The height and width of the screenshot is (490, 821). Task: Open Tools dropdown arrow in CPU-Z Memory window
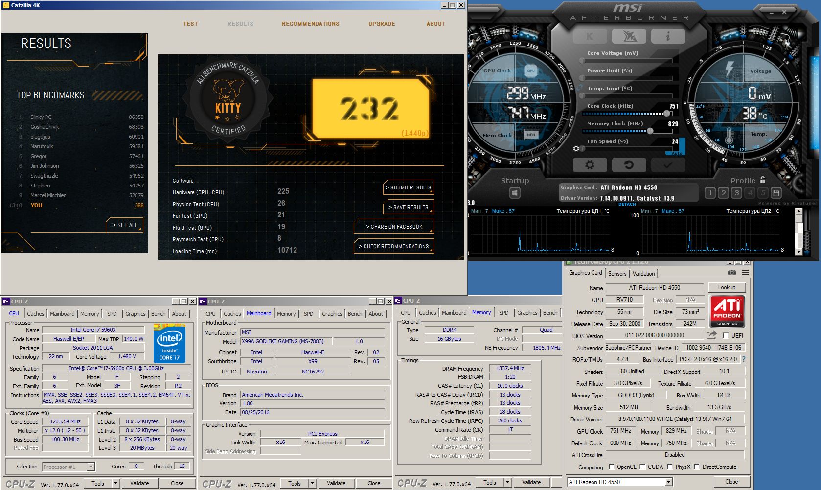tap(507, 482)
